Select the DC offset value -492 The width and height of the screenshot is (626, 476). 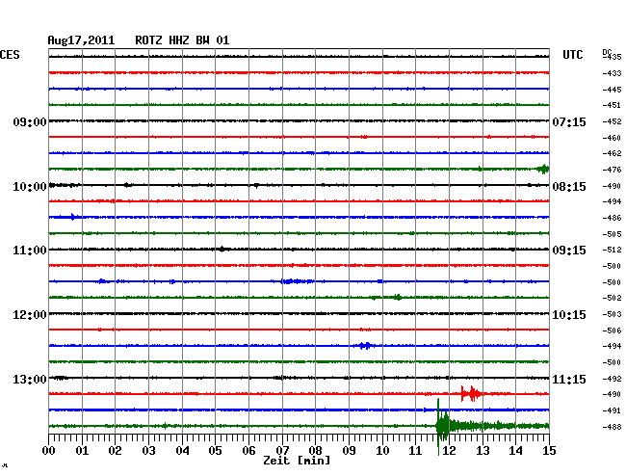612,379
